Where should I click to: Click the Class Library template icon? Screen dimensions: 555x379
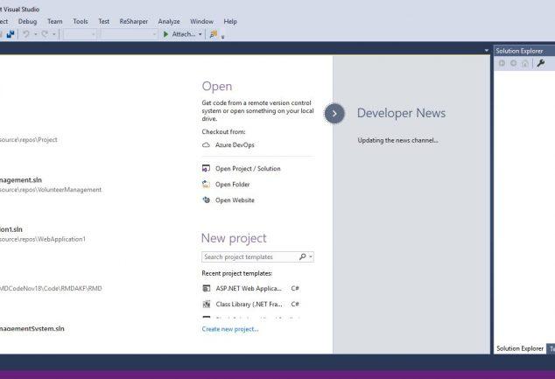tap(207, 304)
